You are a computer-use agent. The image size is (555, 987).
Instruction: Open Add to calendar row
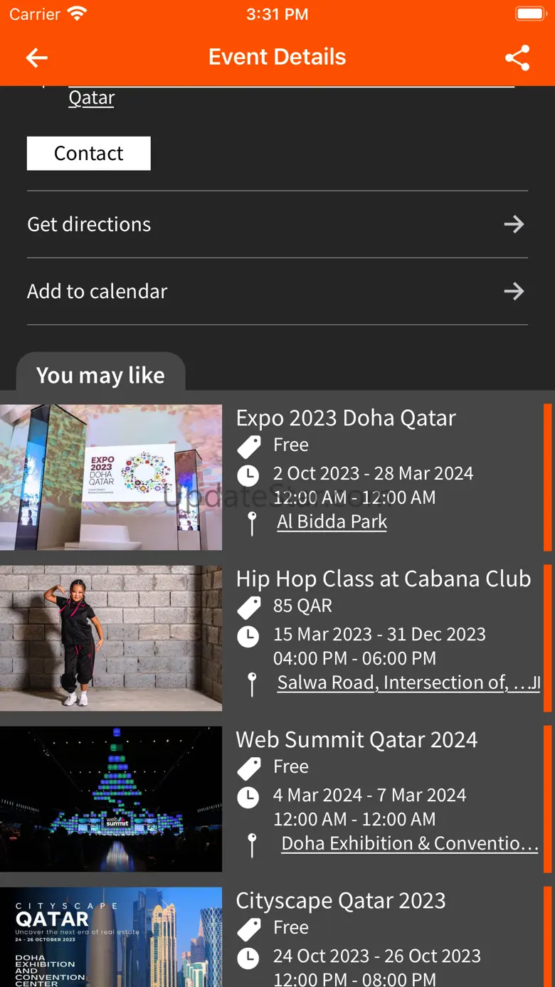click(x=277, y=291)
